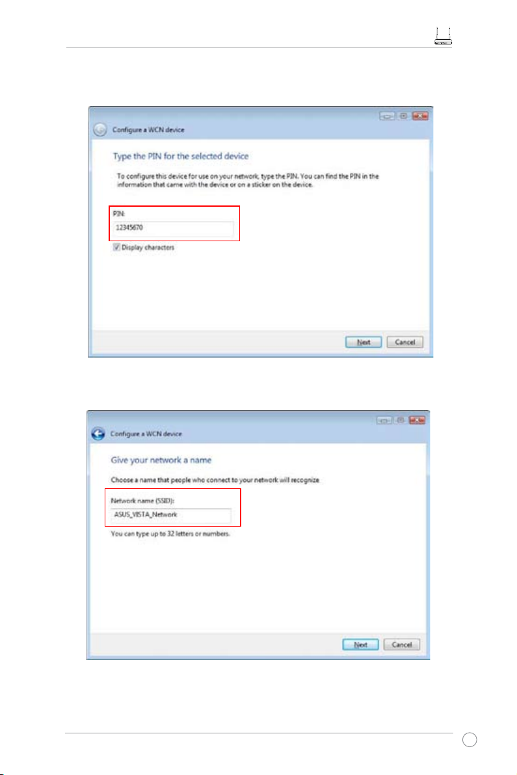Click 'Configure a WCN device' title in lower dialog
The height and width of the screenshot is (775, 517).
[x=146, y=434]
